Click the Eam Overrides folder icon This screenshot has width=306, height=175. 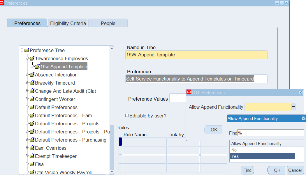coord(32,148)
